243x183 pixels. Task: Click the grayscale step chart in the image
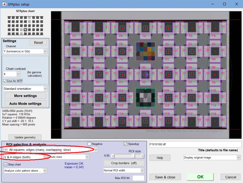click(x=146, y=98)
